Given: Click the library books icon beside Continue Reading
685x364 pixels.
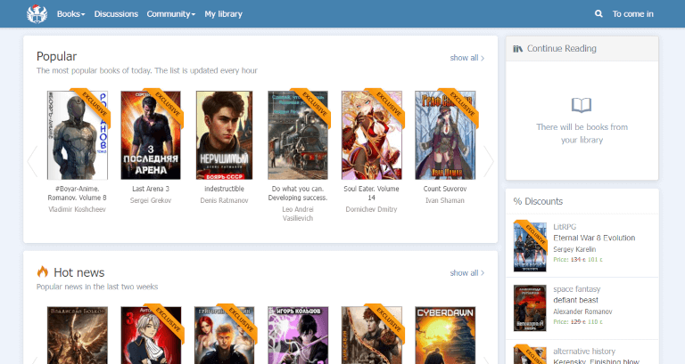Looking at the screenshot, I should click(x=517, y=49).
